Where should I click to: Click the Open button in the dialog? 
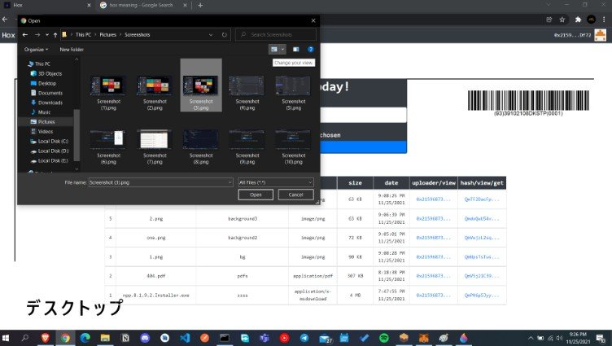[x=256, y=195]
